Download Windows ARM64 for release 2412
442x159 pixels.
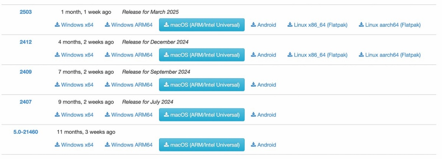click(129, 55)
